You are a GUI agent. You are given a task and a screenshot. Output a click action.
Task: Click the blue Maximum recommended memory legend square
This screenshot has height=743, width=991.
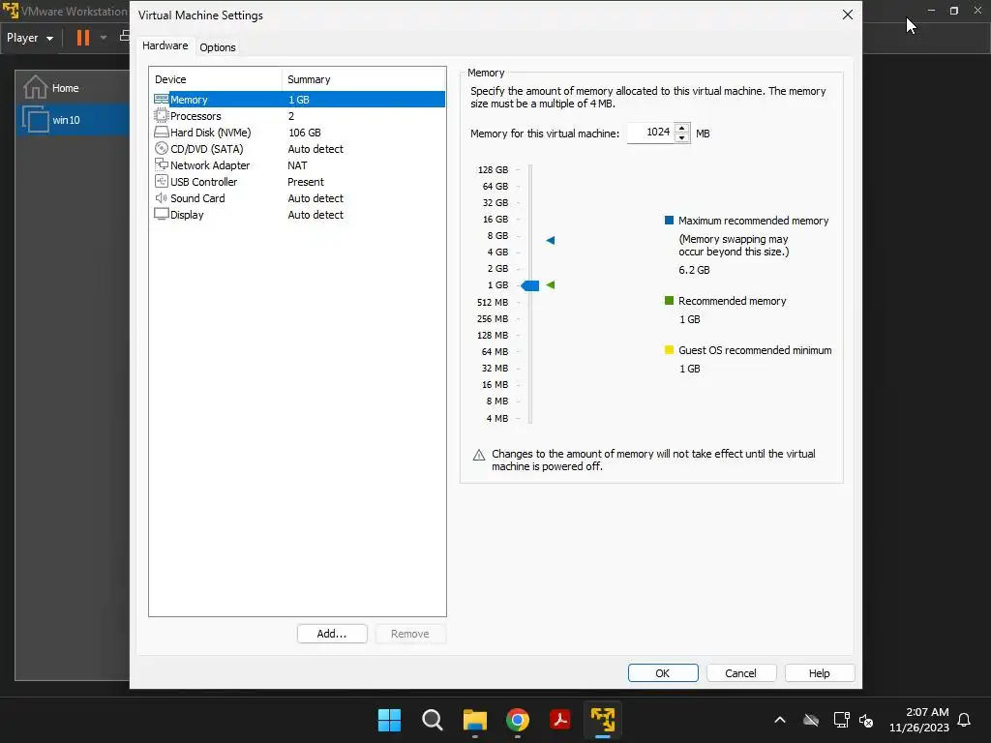pyautogui.click(x=670, y=220)
